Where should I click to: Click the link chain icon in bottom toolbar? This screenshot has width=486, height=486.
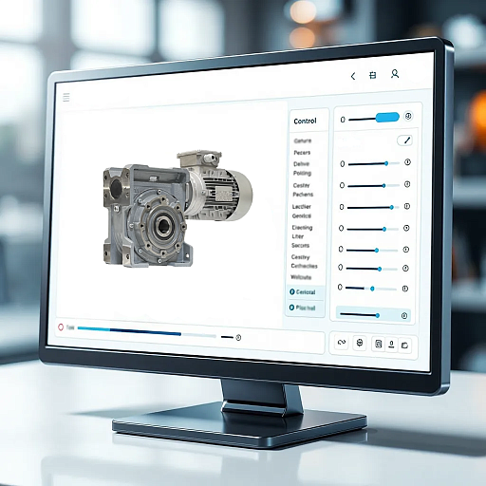pyautogui.click(x=342, y=343)
